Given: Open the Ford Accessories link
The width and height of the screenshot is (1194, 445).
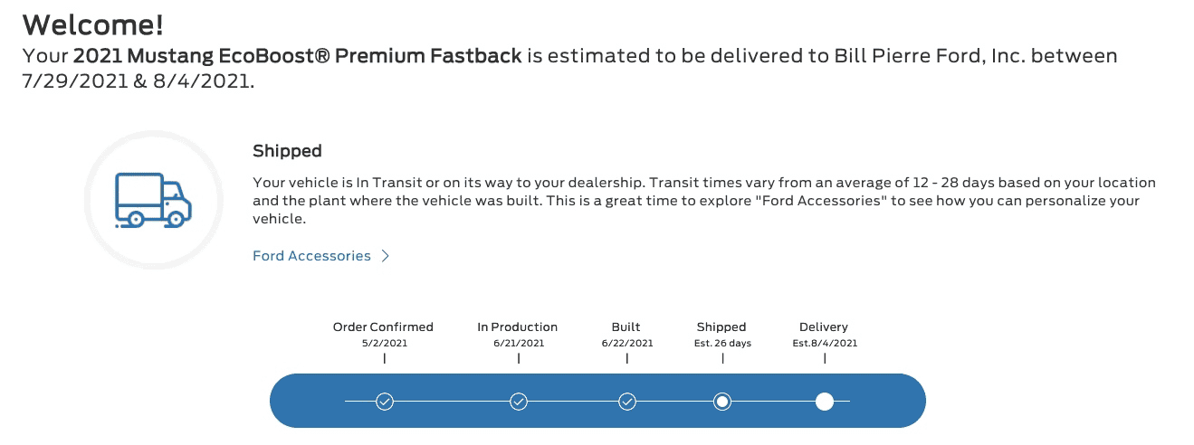Looking at the screenshot, I should click(311, 256).
